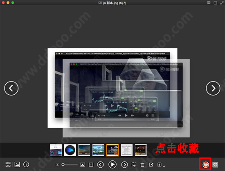Select the mountain clouds thumbnail
This screenshot has height=171, width=225.
coord(98,150)
